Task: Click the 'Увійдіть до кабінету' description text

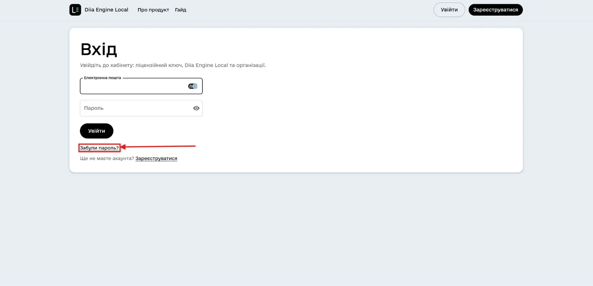Action: click(x=173, y=65)
